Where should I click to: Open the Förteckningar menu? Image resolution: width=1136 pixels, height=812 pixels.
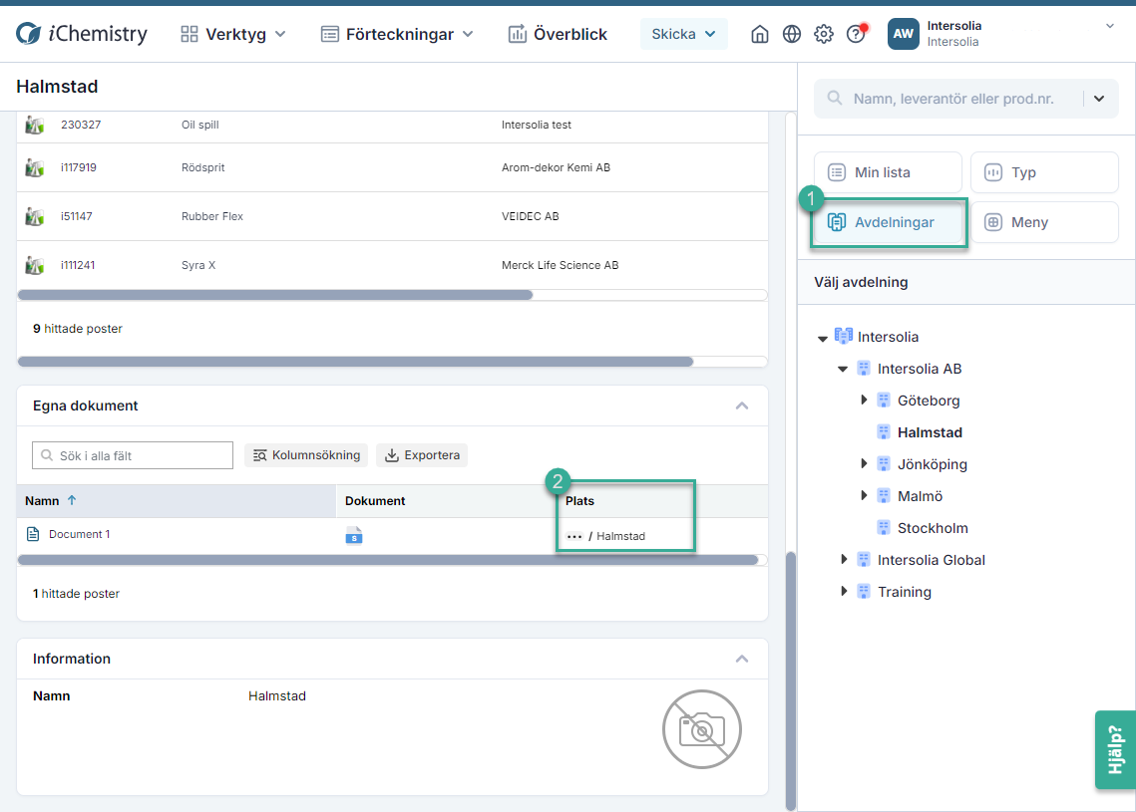click(397, 34)
